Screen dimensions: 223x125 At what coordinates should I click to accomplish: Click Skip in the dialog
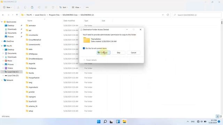[118, 52]
